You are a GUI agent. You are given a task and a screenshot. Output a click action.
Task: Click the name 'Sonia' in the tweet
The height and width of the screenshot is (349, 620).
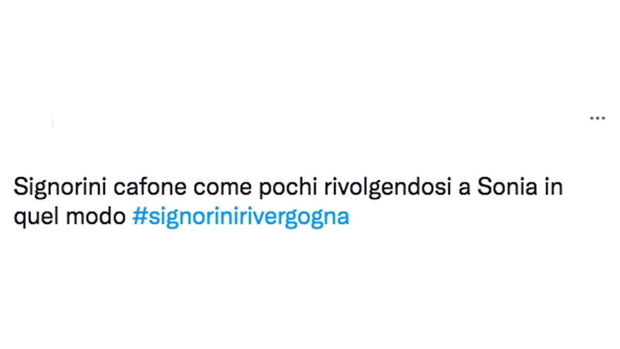point(508,187)
